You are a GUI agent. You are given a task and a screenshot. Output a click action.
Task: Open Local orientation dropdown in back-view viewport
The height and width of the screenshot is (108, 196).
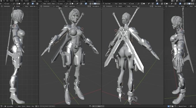[x=132, y=4]
